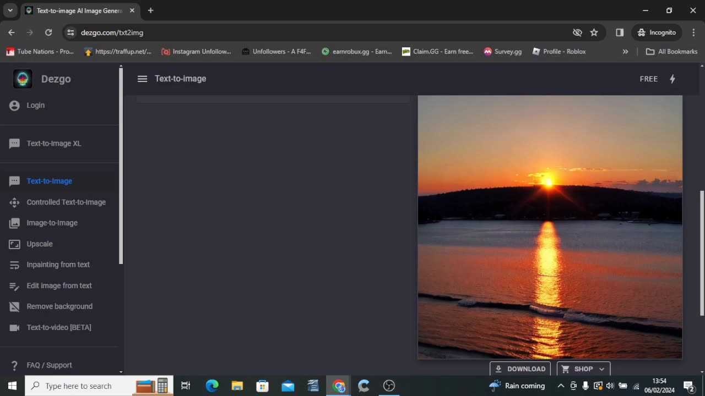This screenshot has width=705, height=396.
Task: Open the browser side panel icon
Action: point(620,32)
